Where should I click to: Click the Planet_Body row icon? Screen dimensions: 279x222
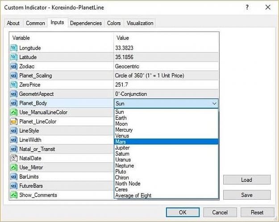14,103
